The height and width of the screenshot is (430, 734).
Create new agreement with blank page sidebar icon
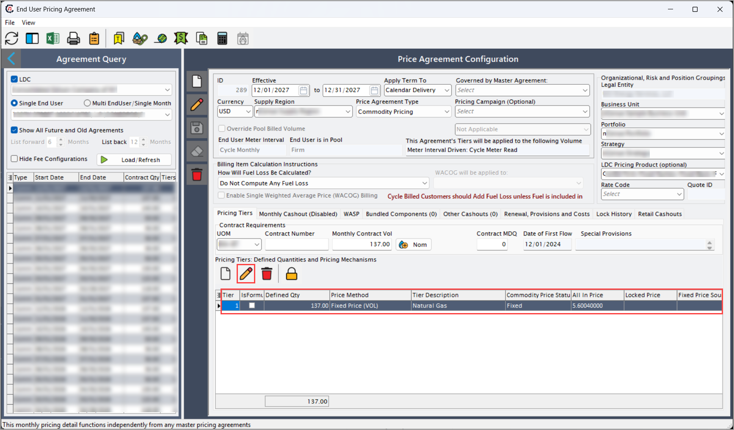197,81
